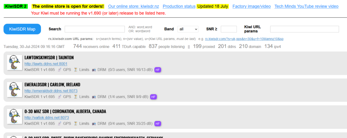Screen dimensions: 347x138
Task: Click the 411 TDoA capable count
Action: pyautogui.click(x=129, y=46)
